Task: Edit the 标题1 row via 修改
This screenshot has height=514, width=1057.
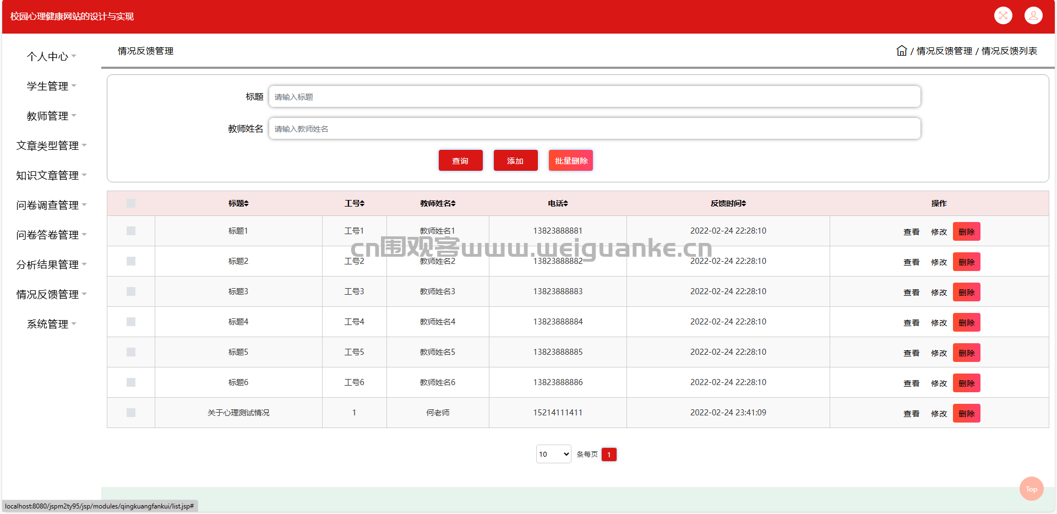Action: 939,232
